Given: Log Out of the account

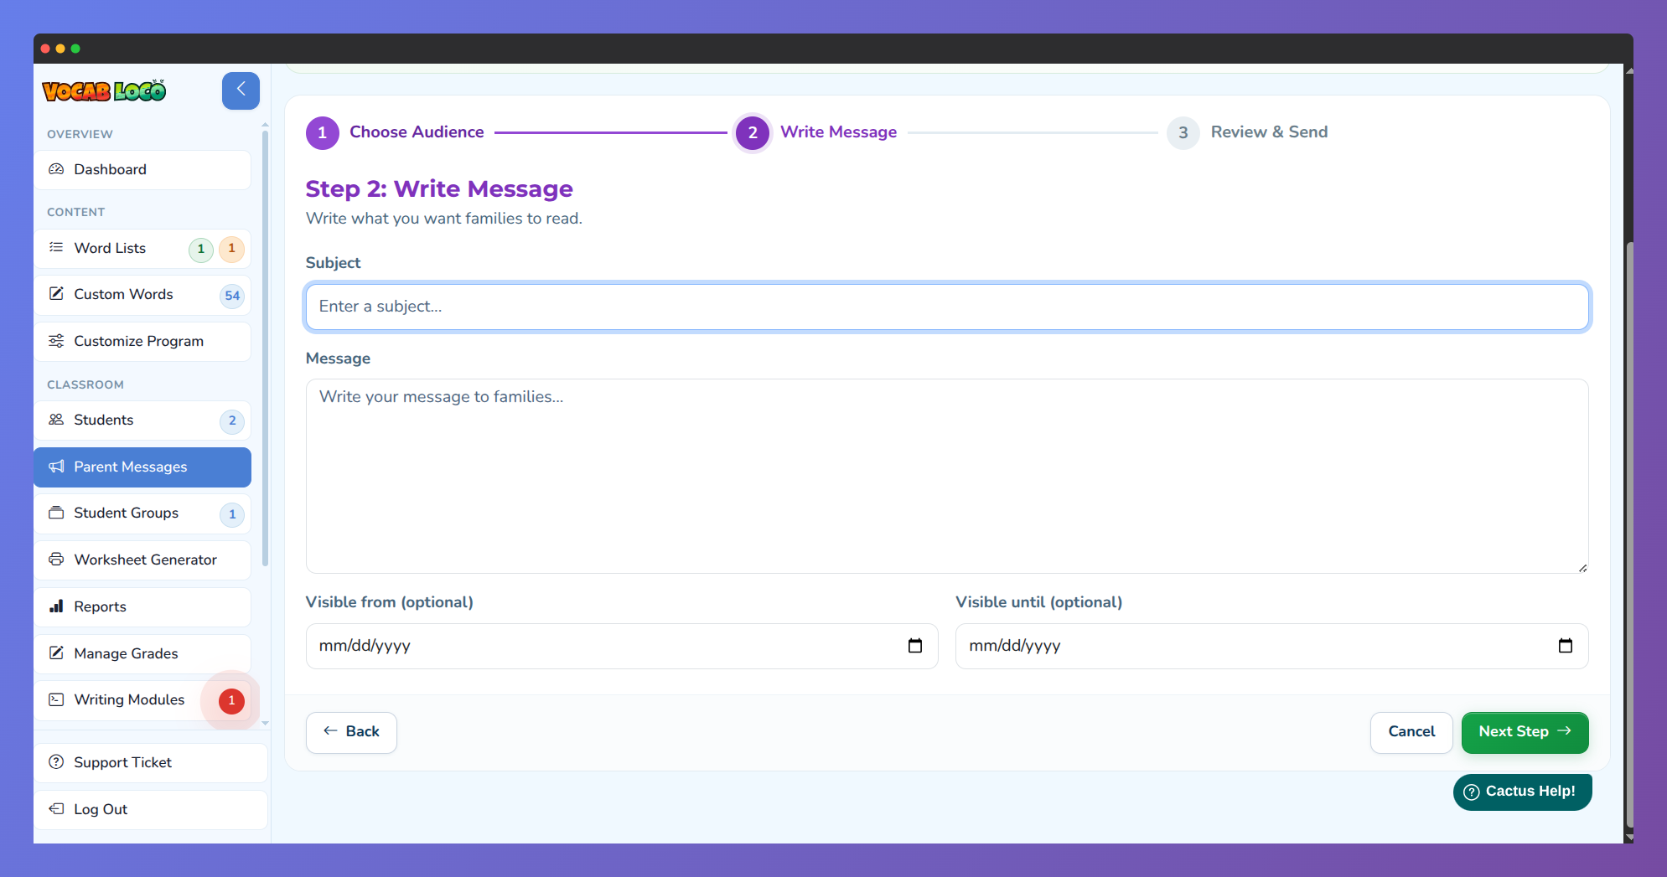Looking at the screenshot, I should pos(151,810).
